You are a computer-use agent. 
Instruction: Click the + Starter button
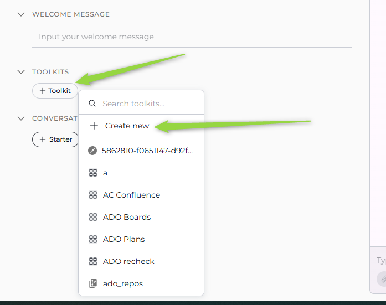point(55,139)
